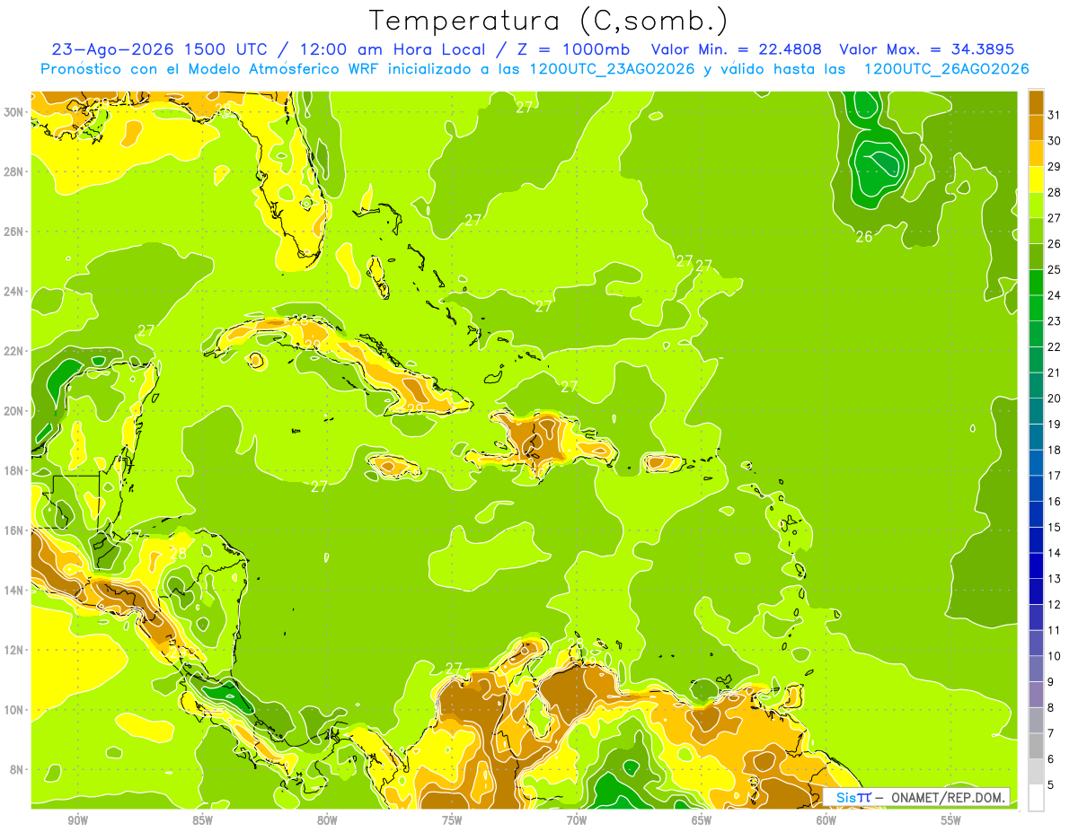The height and width of the screenshot is (832, 1078).
Task: Click the legend value 20
Action: click(x=1055, y=398)
